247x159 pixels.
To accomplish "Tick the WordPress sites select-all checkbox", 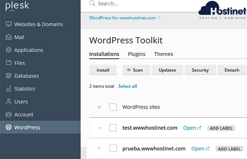I will click(x=113, y=107).
